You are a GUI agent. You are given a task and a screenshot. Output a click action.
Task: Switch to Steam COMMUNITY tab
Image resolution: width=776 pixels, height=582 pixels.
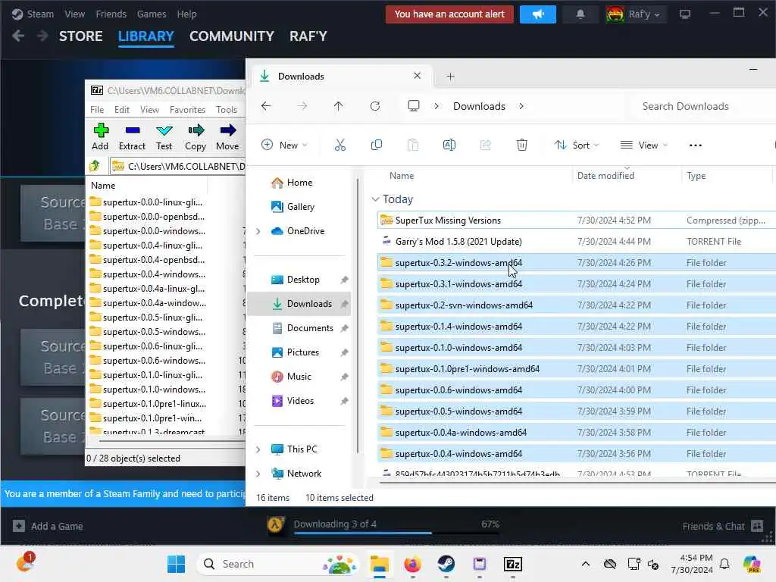pos(232,36)
